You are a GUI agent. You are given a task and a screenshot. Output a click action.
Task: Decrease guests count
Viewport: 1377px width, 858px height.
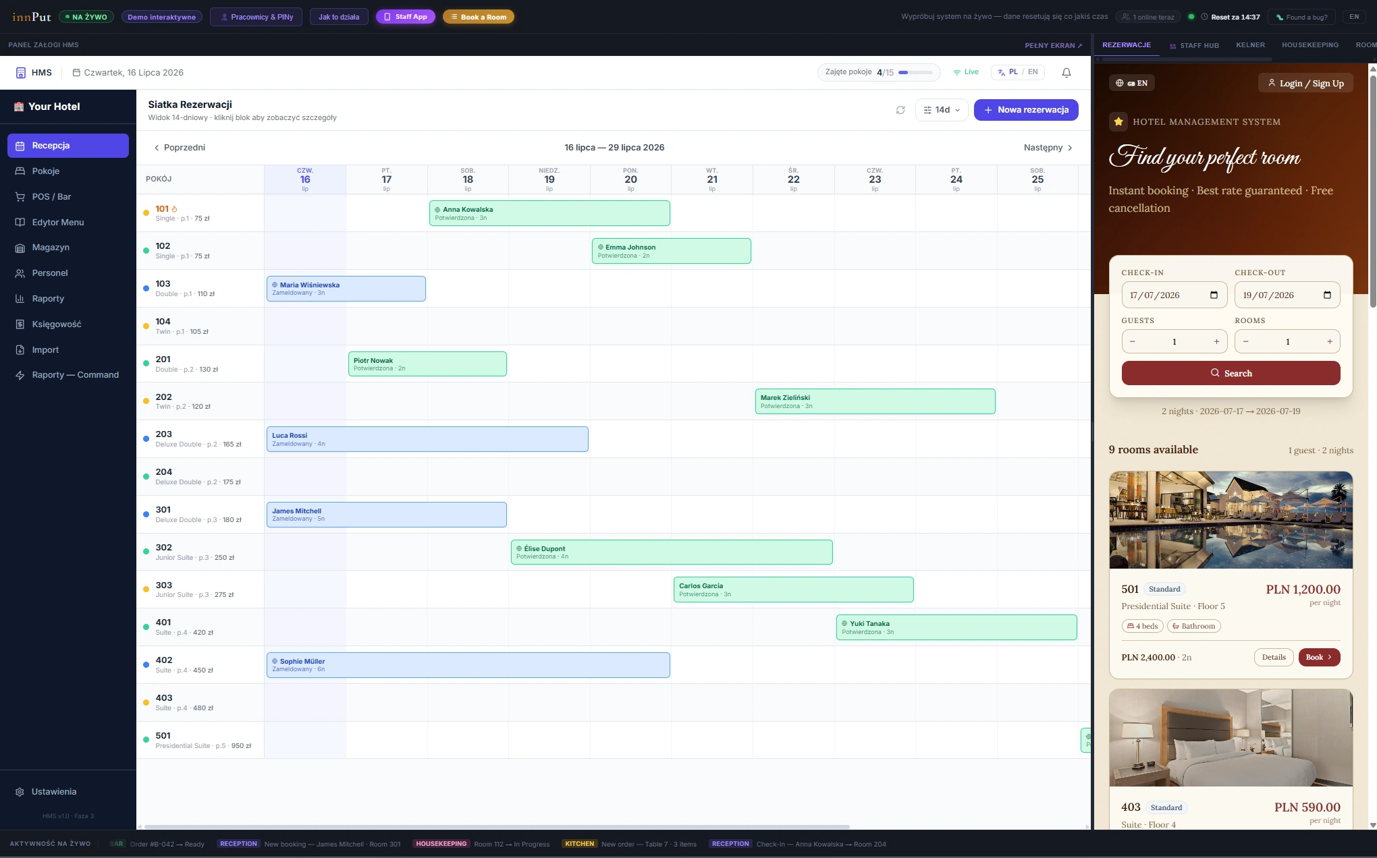pos(1133,342)
